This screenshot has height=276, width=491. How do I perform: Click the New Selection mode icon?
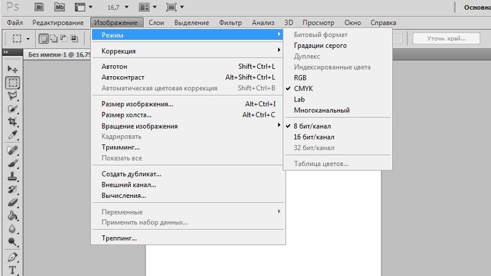click(x=44, y=39)
